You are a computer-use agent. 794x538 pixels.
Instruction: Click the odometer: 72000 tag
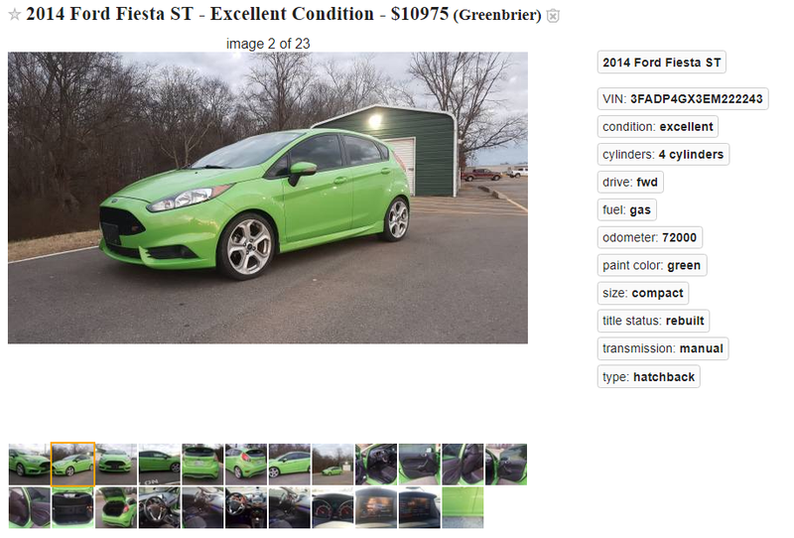pyautogui.click(x=650, y=237)
